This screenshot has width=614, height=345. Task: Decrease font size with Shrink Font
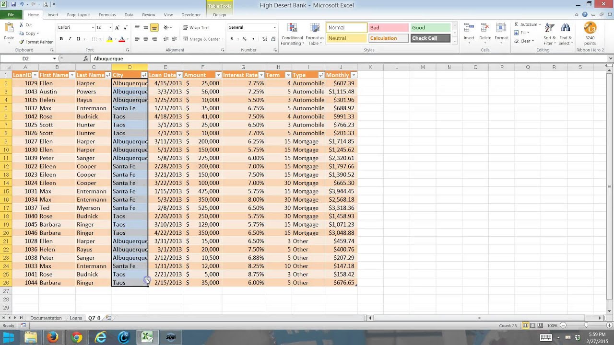(125, 27)
